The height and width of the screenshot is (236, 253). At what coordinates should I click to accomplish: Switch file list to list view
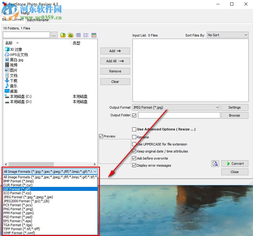click(x=86, y=35)
